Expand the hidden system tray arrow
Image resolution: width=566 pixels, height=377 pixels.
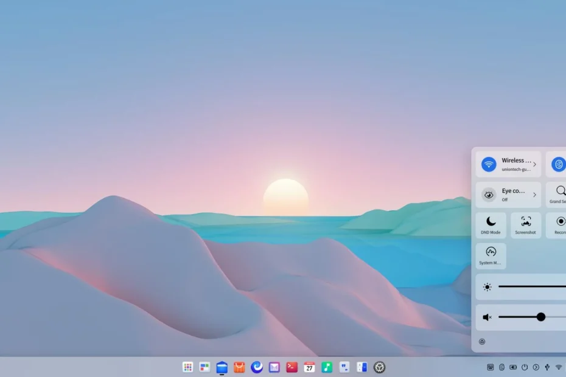pyautogui.click(x=536, y=367)
